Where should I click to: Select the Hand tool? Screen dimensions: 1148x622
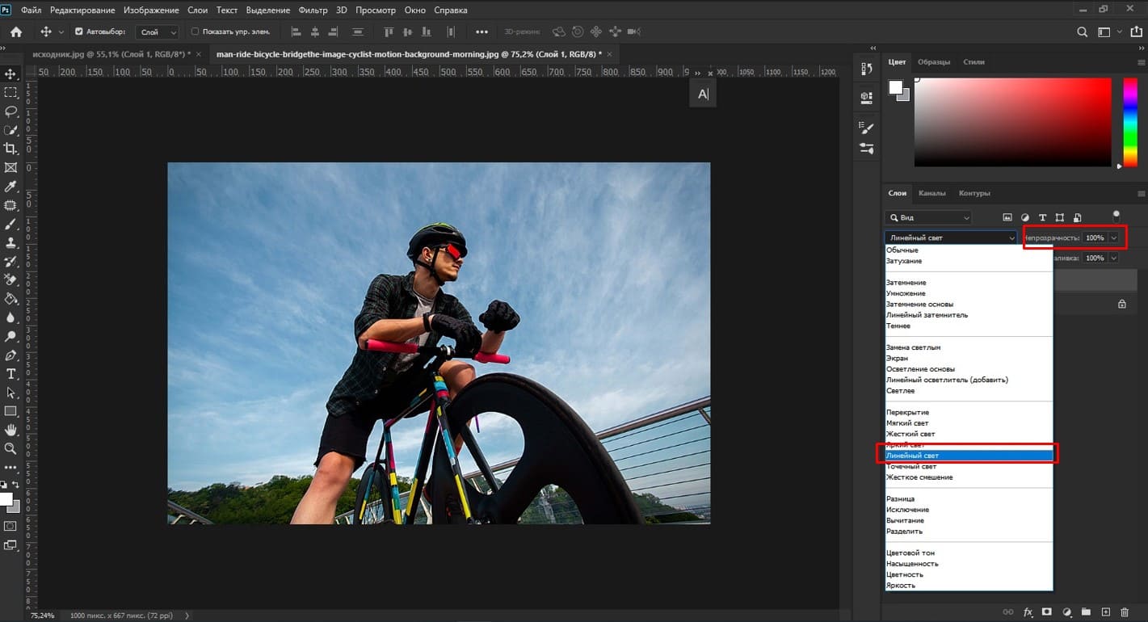(11, 430)
